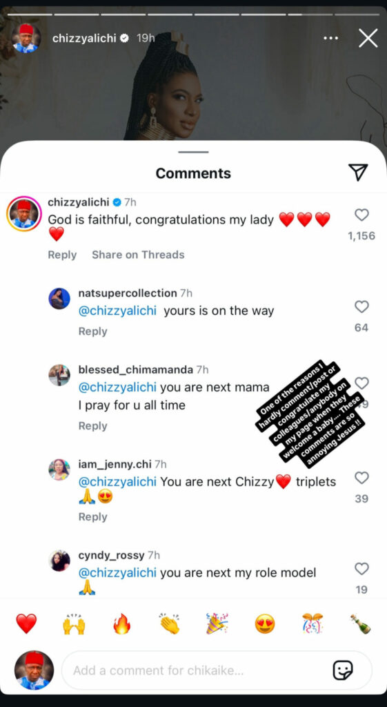Image resolution: width=387 pixels, height=707 pixels.
Task: Send the fire emoji reaction
Action: (121, 623)
